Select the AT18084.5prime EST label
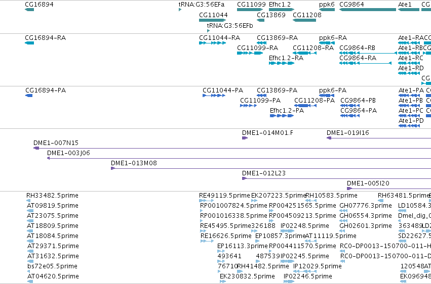The height and width of the screenshot is (284, 431). coord(53,236)
